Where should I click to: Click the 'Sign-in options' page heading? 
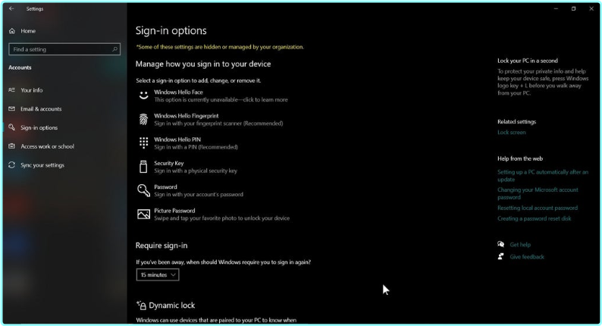pos(171,31)
